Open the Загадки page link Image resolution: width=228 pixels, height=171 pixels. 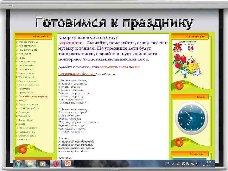click(x=23, y=100)
